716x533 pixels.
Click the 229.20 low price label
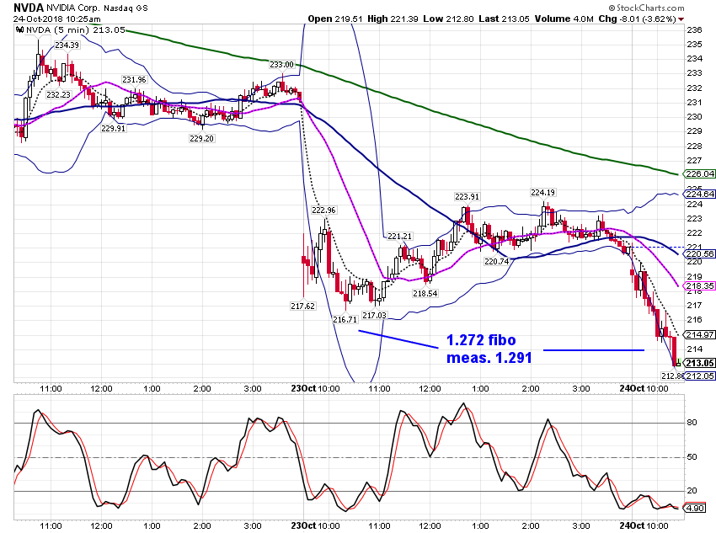point(201,138)
